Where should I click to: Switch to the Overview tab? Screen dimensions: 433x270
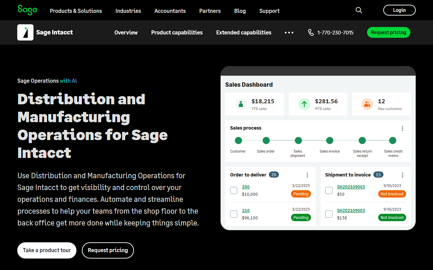(126, 32)
